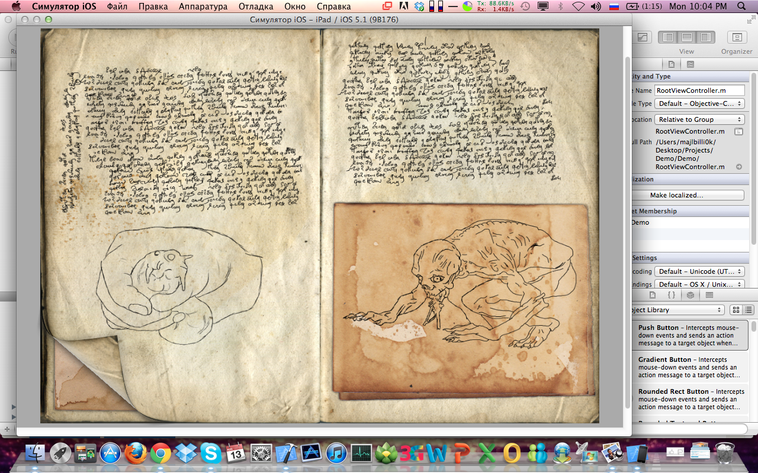Viewport: 758px width, 473px height.
Task: Open the Code Snippet library braces icon
Action: [671, 294]
